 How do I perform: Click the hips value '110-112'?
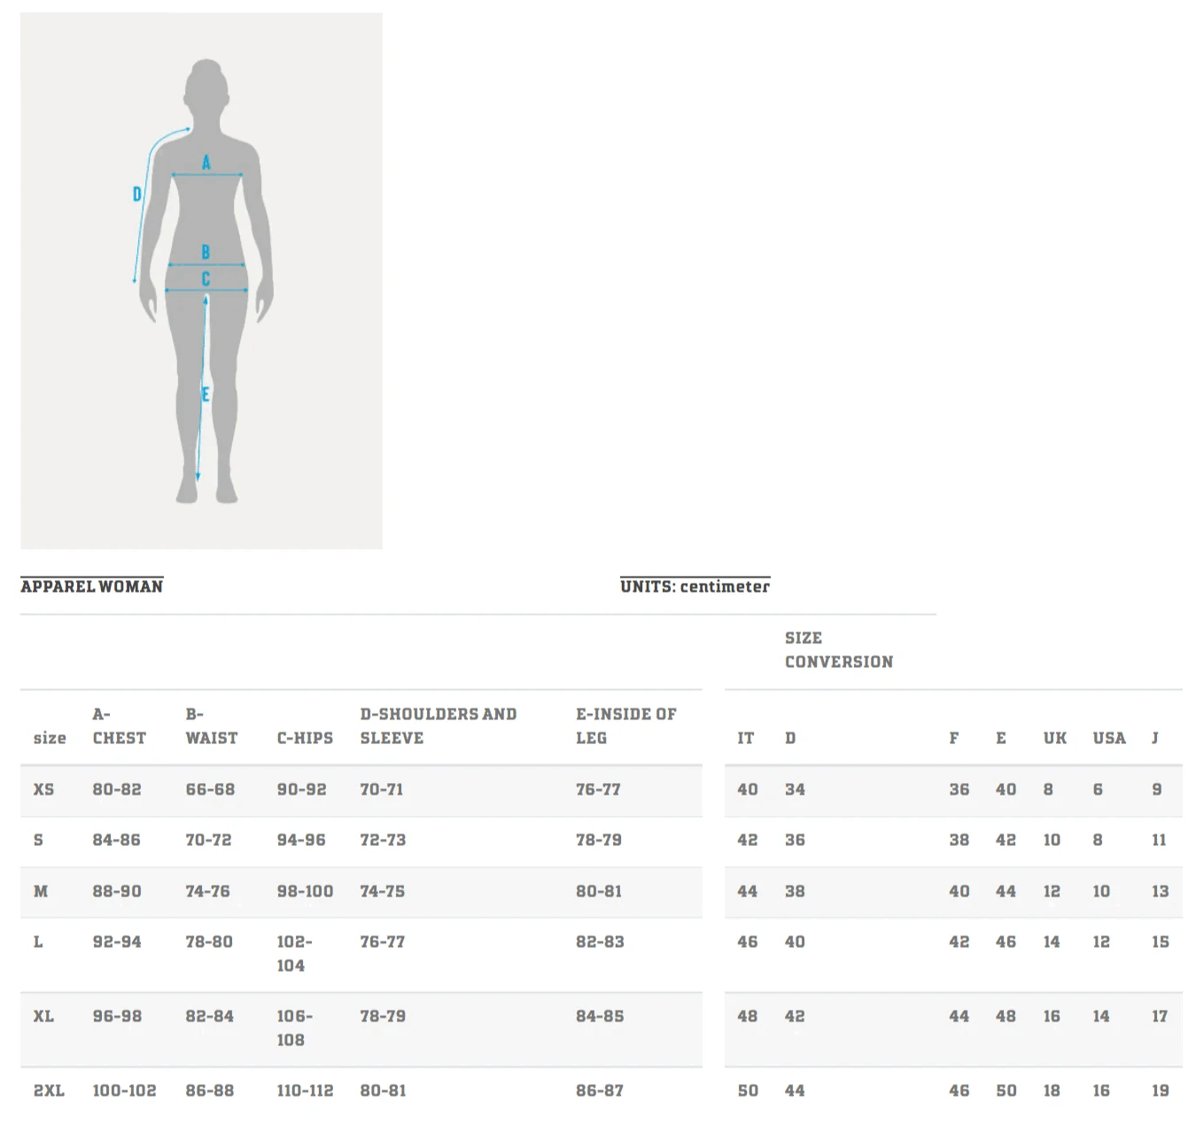click(x=306, y=1090)
